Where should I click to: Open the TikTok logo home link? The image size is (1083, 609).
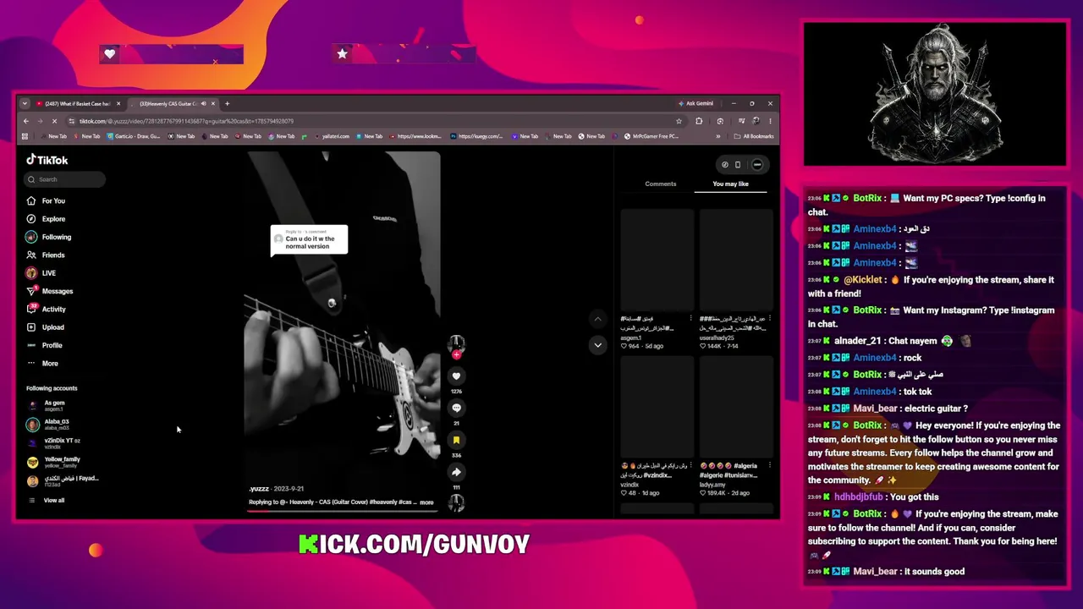(47, 160)
